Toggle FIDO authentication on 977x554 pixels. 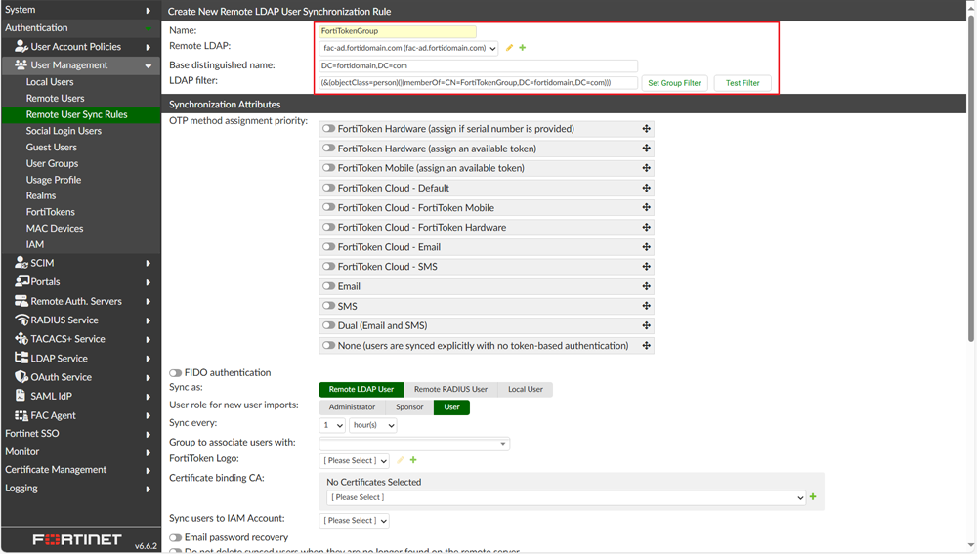176,373
